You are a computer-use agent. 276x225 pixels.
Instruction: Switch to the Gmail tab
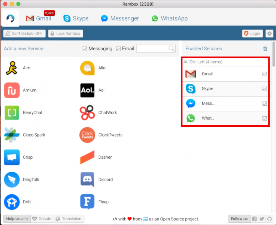(x=39, y=18)
